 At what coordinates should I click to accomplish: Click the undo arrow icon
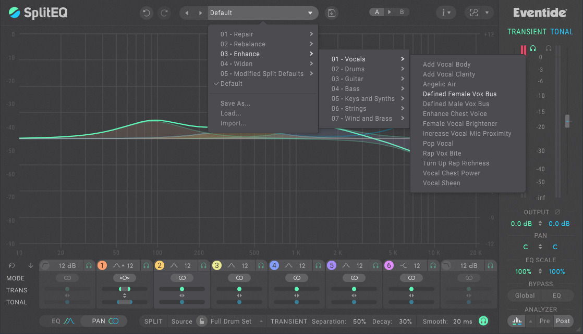[x=147, y=13]
